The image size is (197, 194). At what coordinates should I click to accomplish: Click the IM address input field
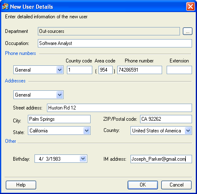pyautogui.click(x=161, y=159)
